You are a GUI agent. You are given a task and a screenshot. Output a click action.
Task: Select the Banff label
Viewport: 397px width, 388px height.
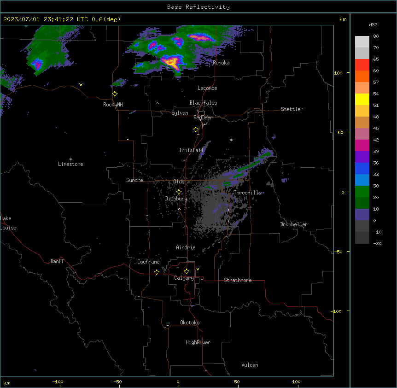point(57,261)
